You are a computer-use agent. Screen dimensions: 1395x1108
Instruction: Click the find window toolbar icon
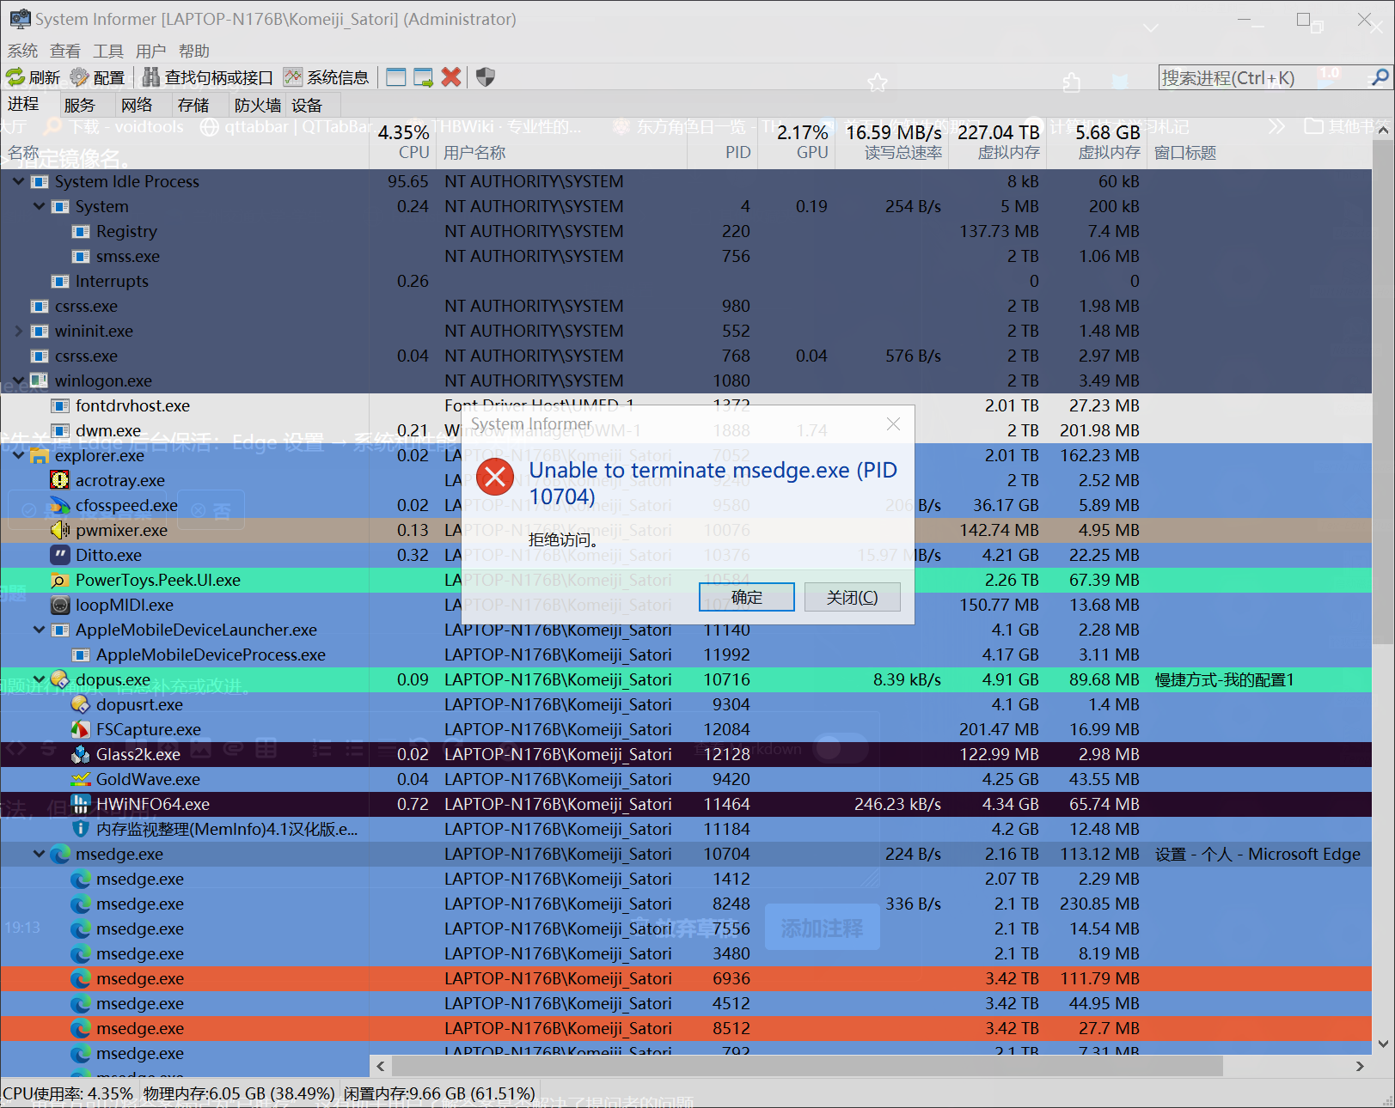[x=396, y=77]
